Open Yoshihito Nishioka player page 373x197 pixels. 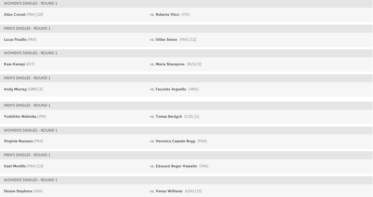pos(20,117)
